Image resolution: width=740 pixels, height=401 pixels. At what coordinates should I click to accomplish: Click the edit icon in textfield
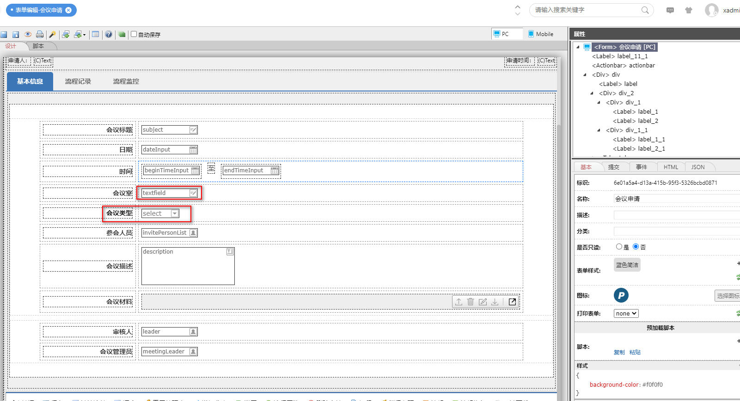click(x=193, y=193)
